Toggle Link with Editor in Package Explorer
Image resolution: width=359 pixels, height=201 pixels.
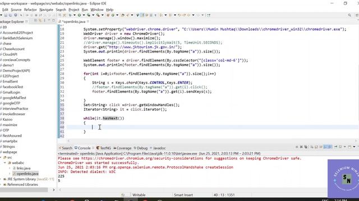click(40, 21)
